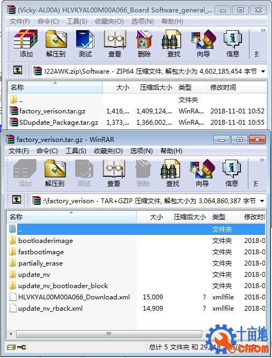Select update_nv_rback.xml file
The height and width of the screenshot is (358, 272).
pyautogui.click(x=136, y=309)
